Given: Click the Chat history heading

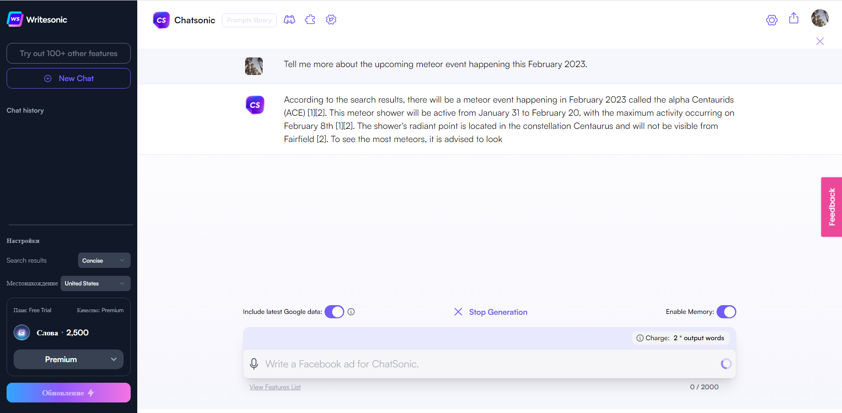Looking at the screenshot, I should [25, 110].
